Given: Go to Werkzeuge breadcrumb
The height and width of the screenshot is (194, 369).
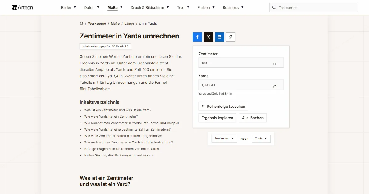Looking at the screenshot, I should (97, 23).
